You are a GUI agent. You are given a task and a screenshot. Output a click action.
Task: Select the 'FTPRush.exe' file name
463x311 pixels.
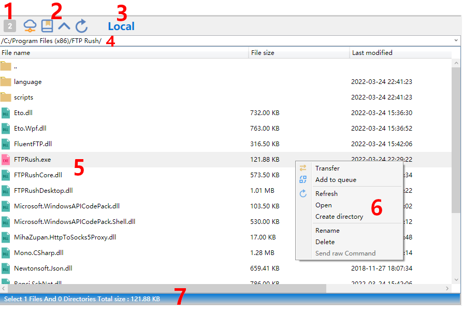pos(33,159)
